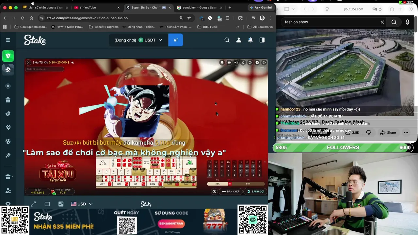Click the round swap icon beside BÀN CHƠI
Image resolution: width=418 pixels, height=235 pixels.
coord(214,192)
